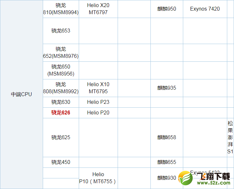Viewport: 234px width, 189px height.
Task: Select the 麒麟658 cell
Action: [x=167, y=138]
